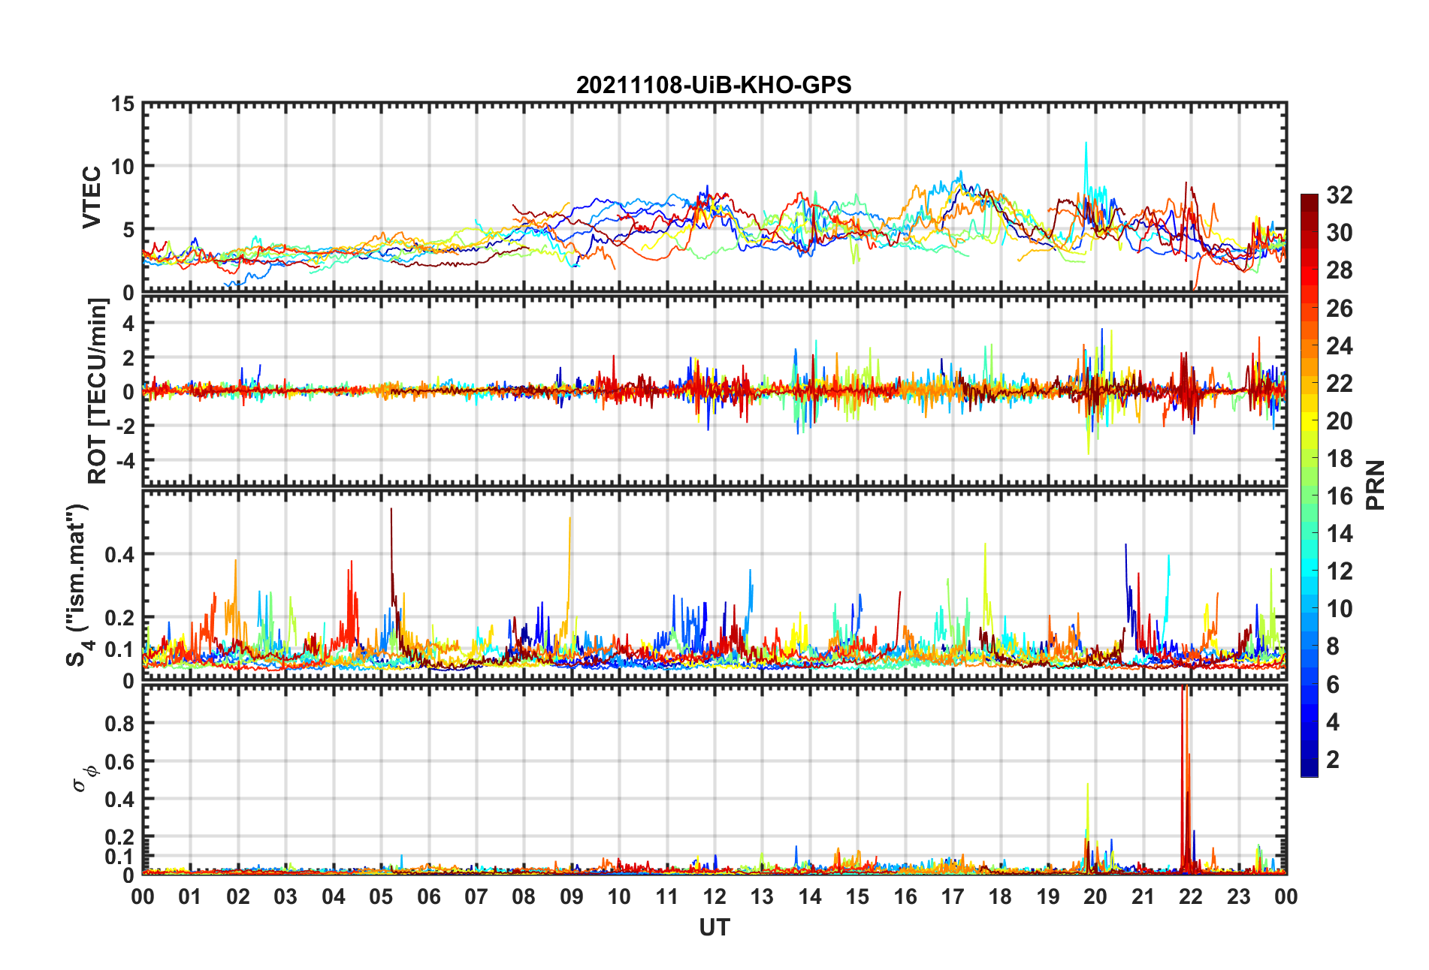This screenshot has height=970, width=1429.
Task: Click the yellow S4 peak near 09 UT
Action: coord(569,571)
